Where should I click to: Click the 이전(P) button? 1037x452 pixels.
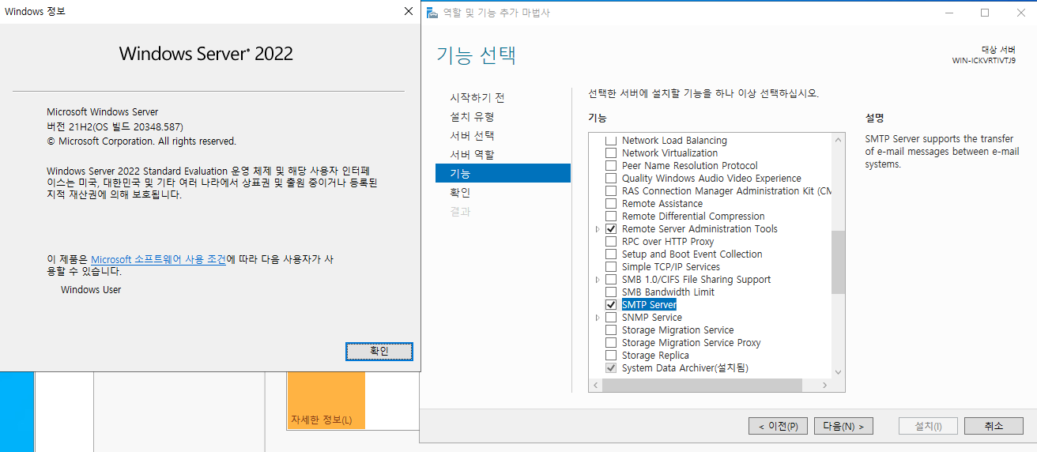(x=778, y=426)
